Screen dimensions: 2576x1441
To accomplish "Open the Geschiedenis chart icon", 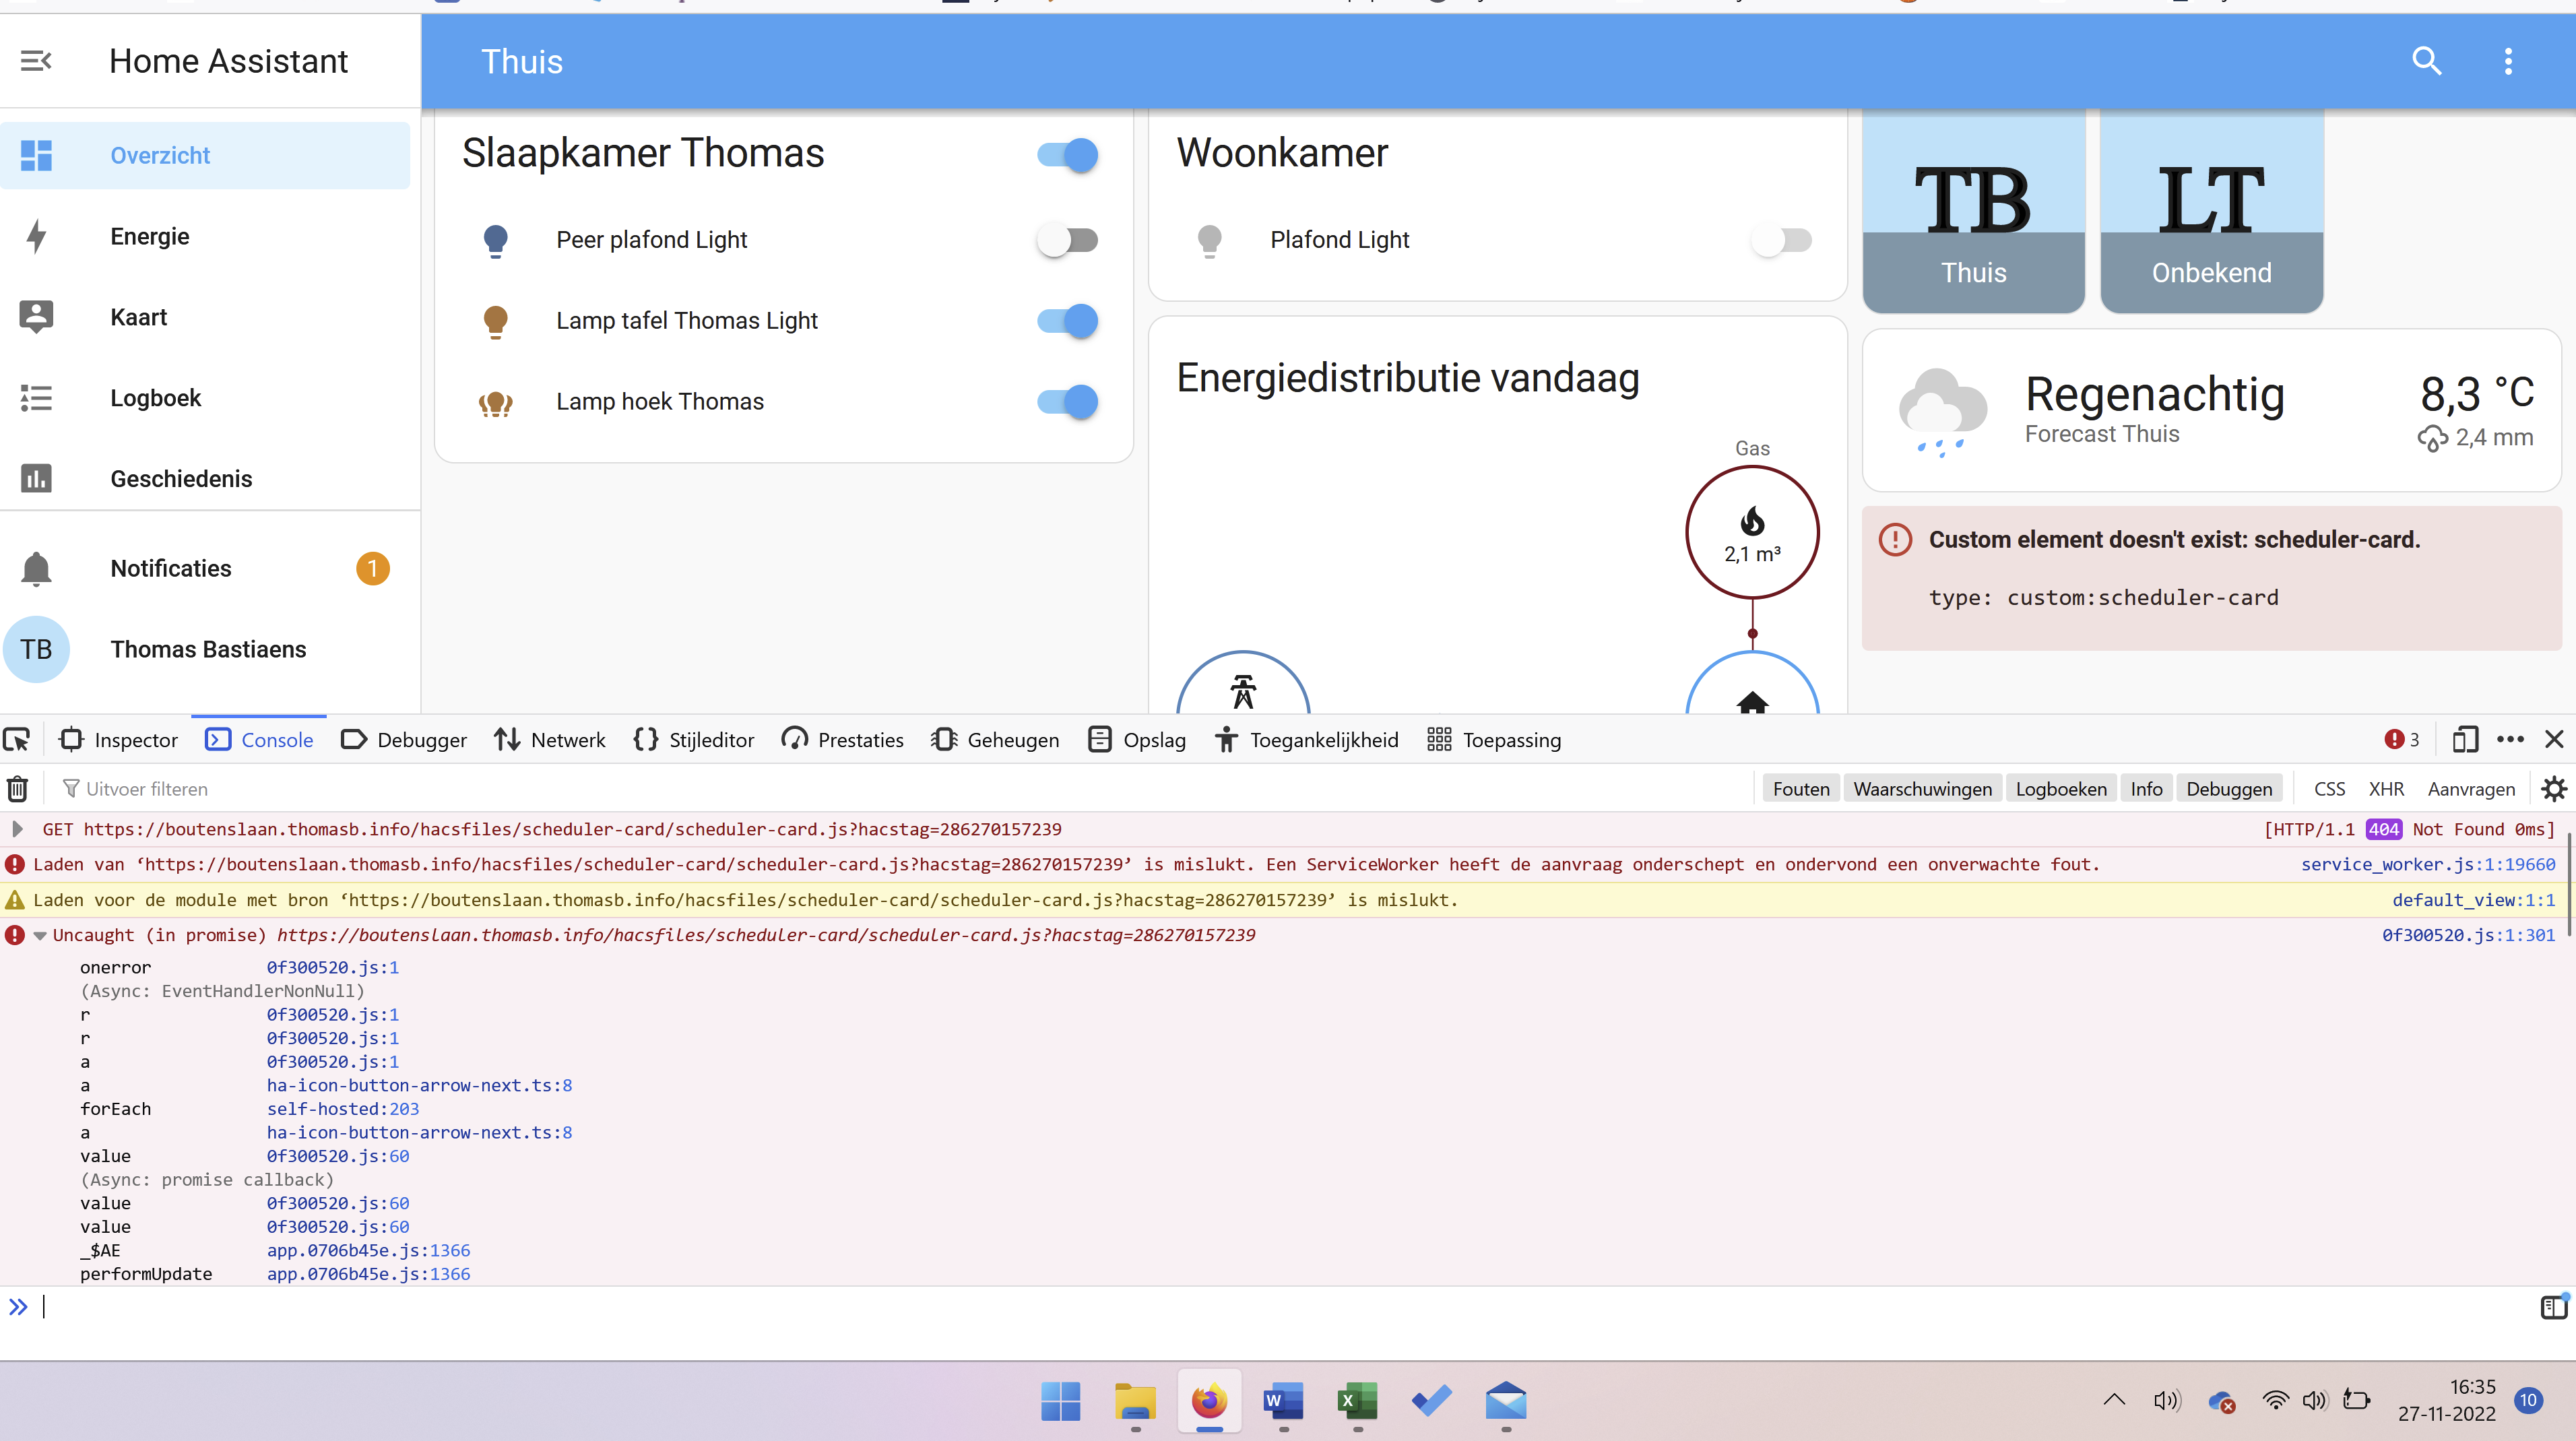I will point(36,478).
